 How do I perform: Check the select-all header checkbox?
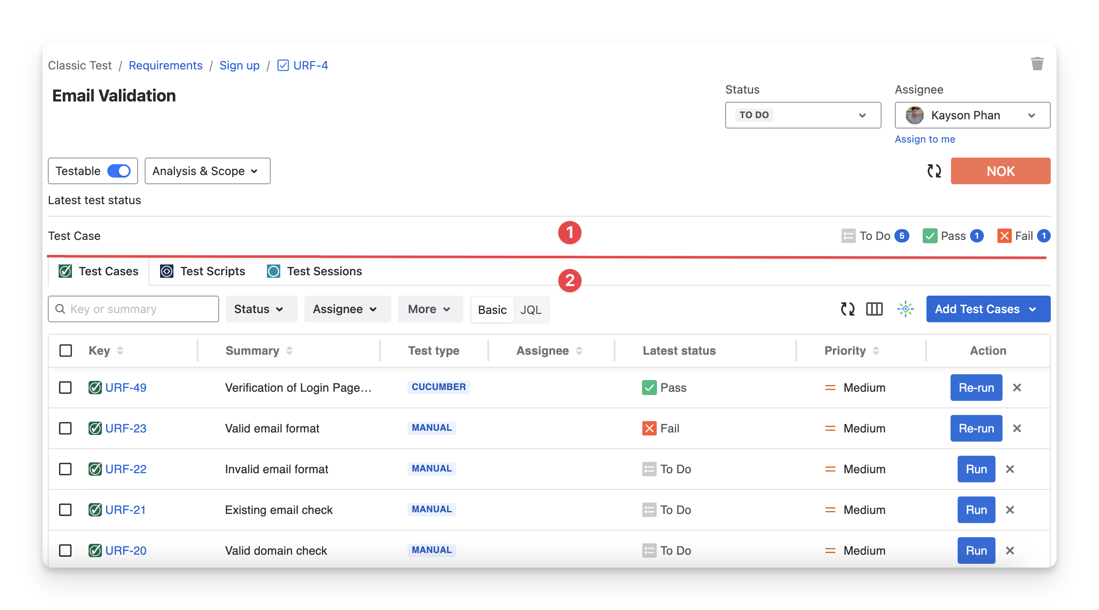(x=66, y=351)
